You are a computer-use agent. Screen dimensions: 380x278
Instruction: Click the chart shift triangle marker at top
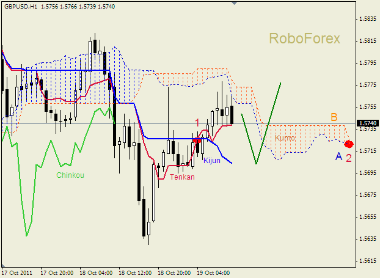pos(234,3)
